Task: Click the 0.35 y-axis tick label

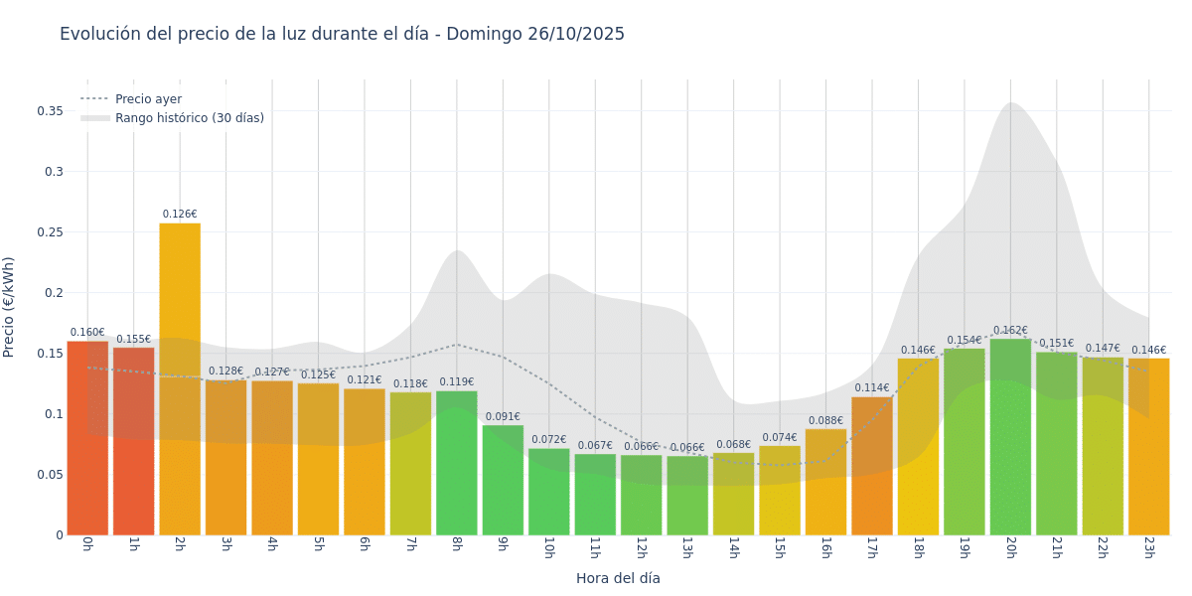Action: 51,111
